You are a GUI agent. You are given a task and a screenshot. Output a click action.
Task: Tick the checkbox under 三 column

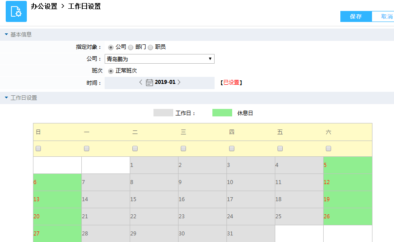coord(183,148)
